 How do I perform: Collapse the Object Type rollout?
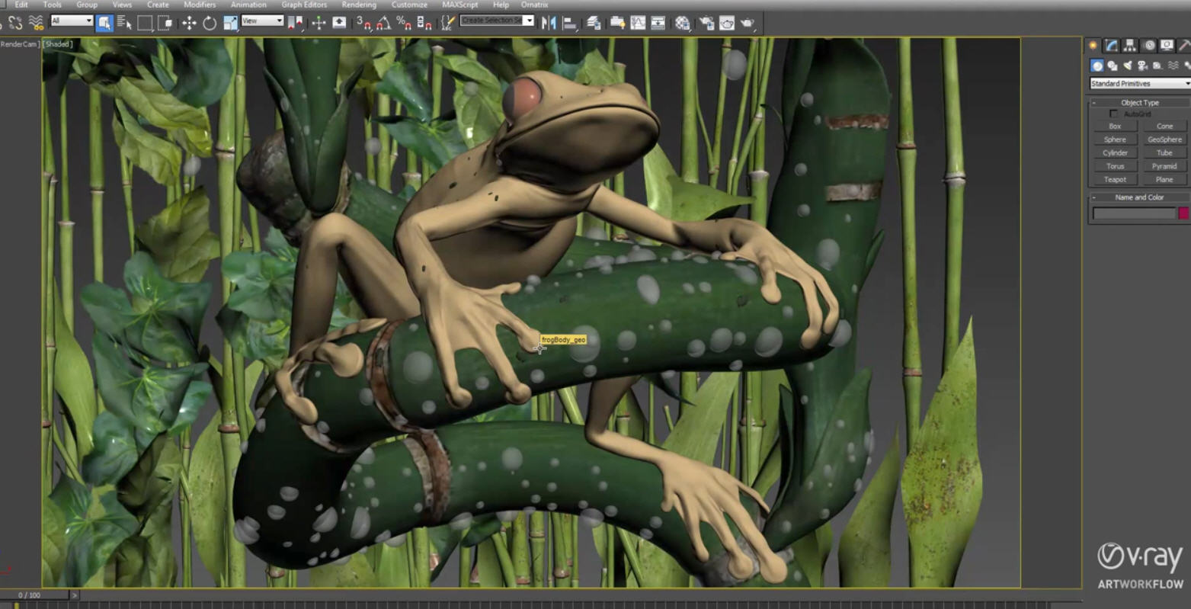pyautogui.click(x=1140, y=102)
